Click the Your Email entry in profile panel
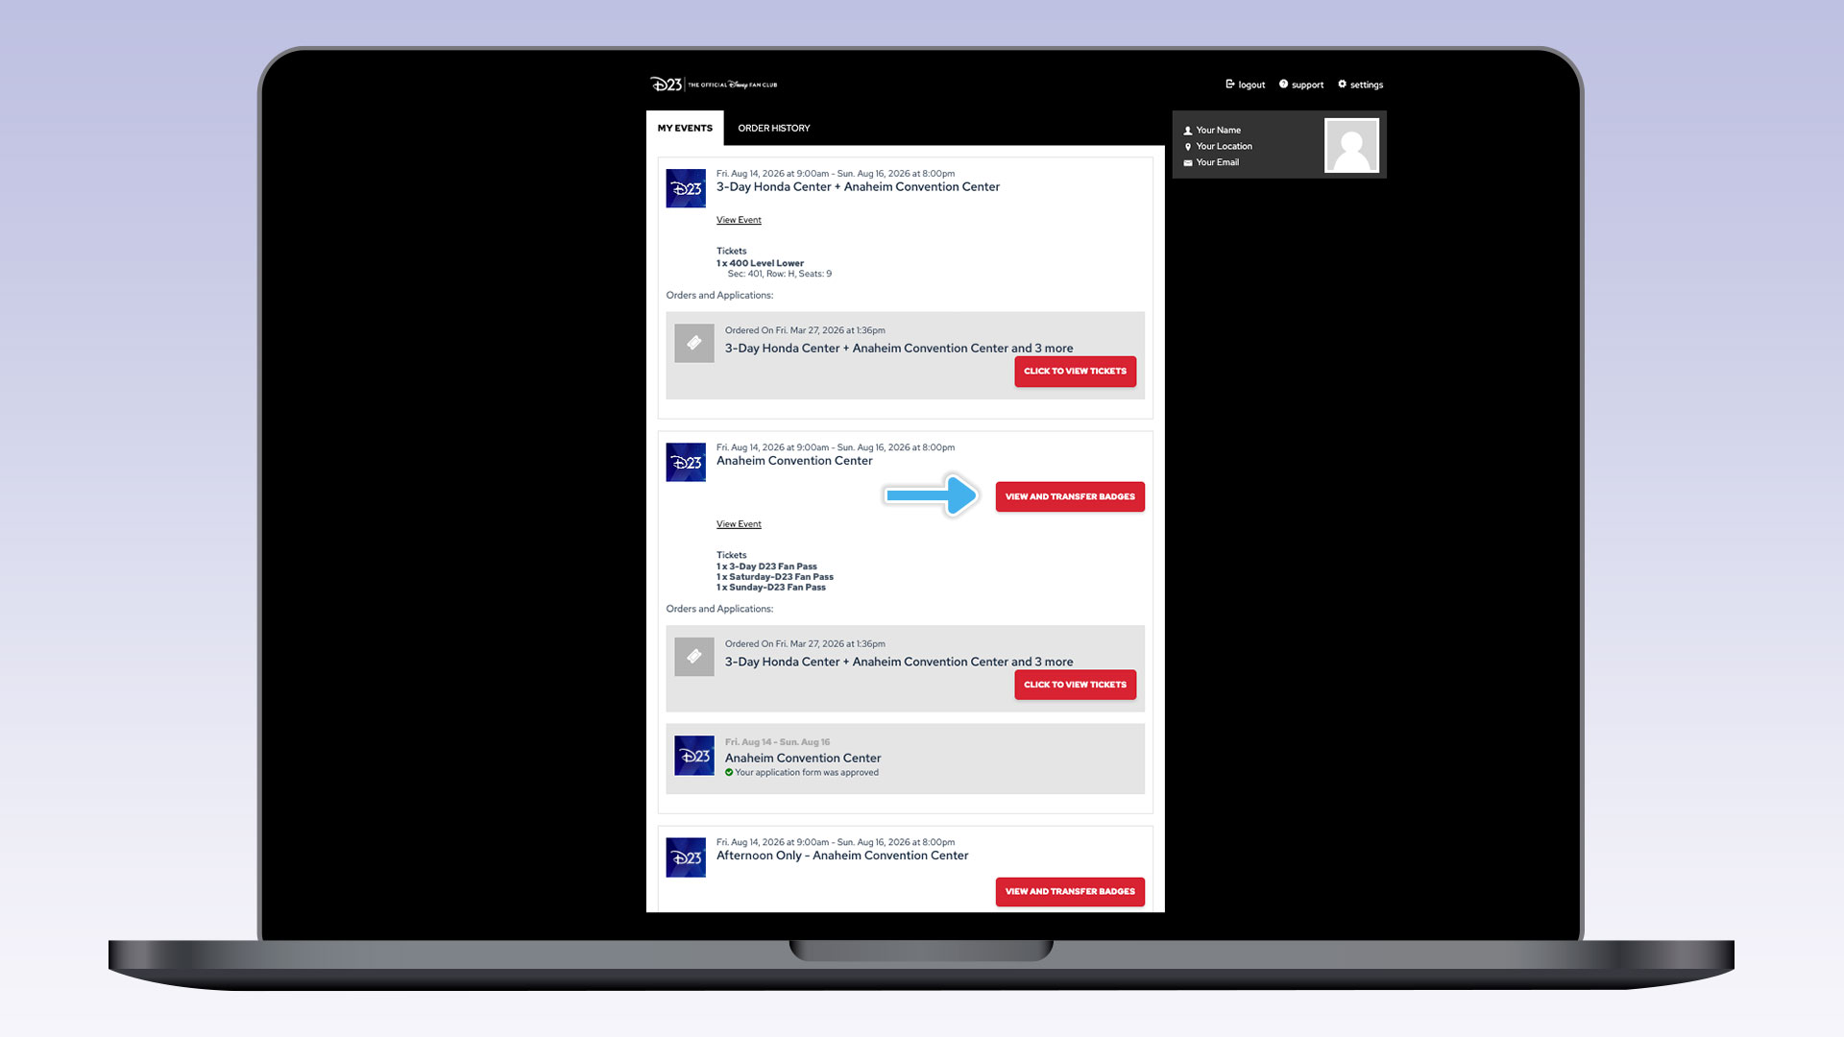Image resolution: width=1844 pixels, height=1037 pixels. tap(1216, 162)
